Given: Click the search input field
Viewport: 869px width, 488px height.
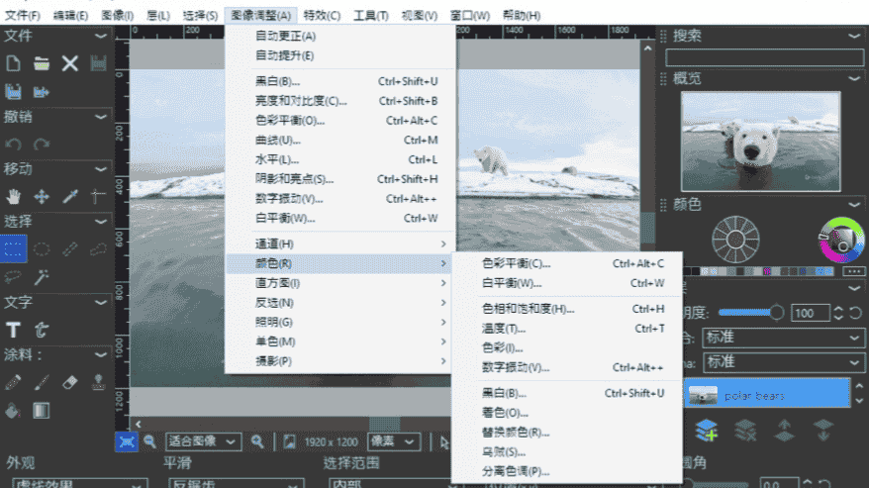Looking at the screenshot, I should pos(764,57).
